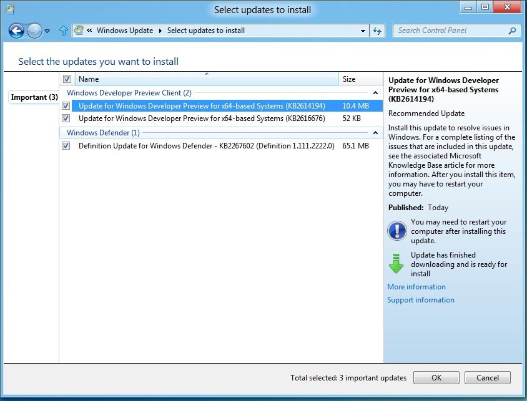The height and width of the screenshot is (401, 527).
Task: Click the 65.1 MB size value
Action: pyautogui.click(x=355, y=146)
